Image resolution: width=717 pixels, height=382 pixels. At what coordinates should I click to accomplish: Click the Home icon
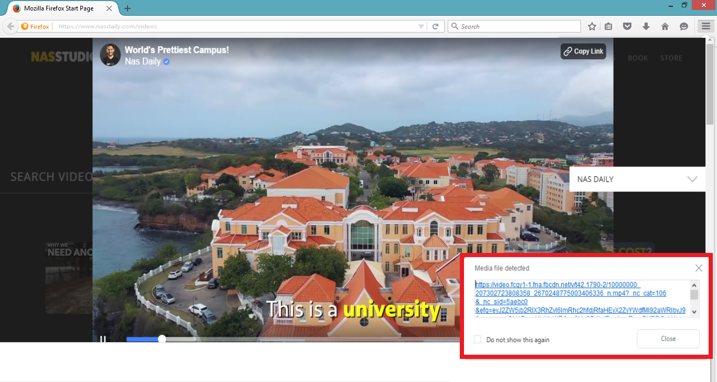(665, 26)
